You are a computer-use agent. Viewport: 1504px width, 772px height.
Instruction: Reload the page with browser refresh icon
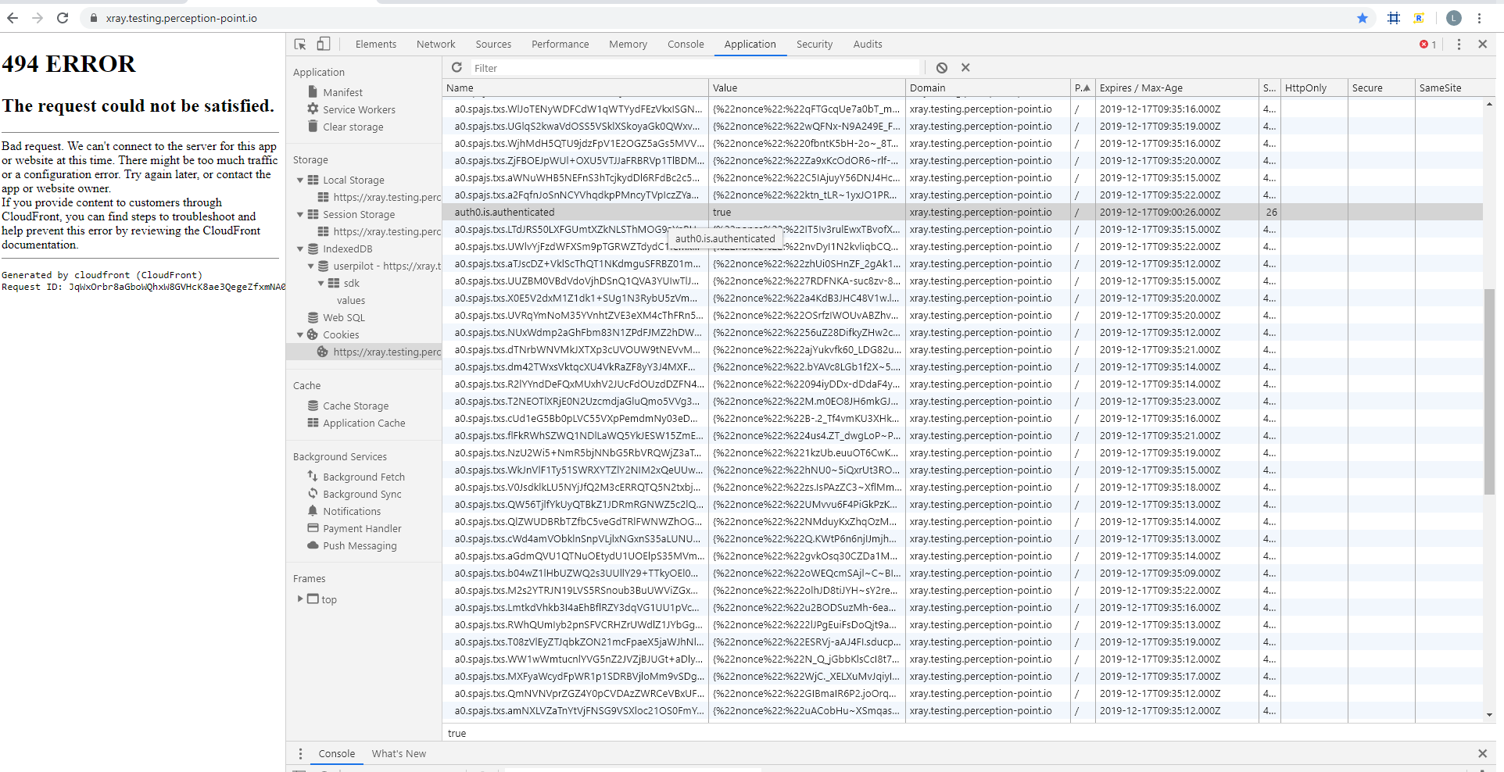point(63,18)
